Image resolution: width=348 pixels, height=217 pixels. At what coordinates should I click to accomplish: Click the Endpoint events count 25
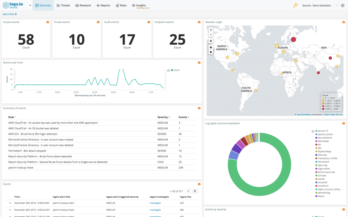tap(177, 40)
